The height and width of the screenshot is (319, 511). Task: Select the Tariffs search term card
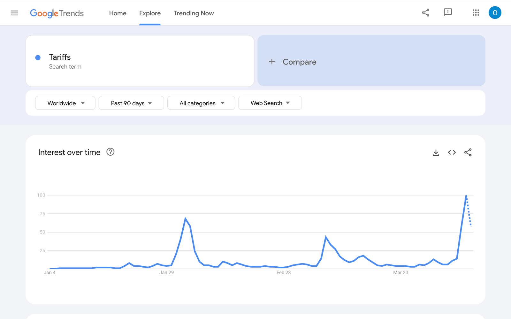tap(140, 61)
